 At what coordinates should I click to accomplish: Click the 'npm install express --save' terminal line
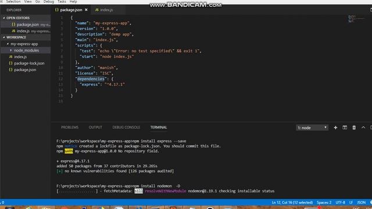click(x=121, y=141)
